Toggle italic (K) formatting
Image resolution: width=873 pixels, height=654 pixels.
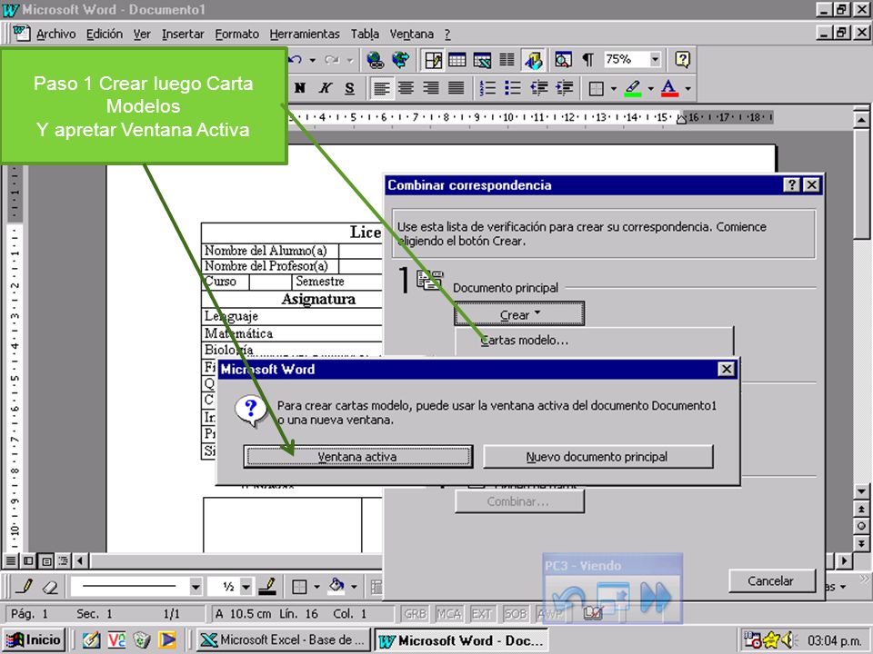tap(326, 88)
